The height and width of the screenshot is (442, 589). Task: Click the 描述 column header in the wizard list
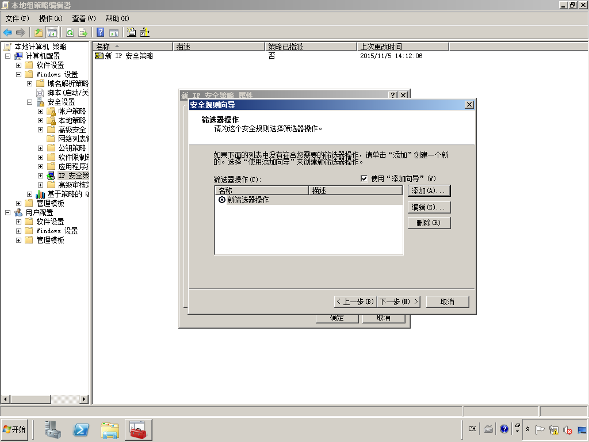355,190
